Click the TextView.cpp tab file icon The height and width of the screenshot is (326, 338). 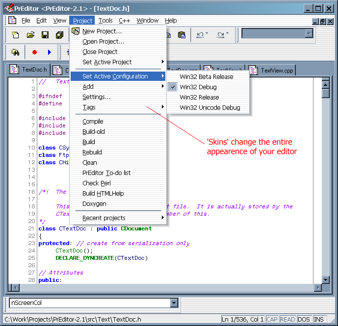(253, 70)
